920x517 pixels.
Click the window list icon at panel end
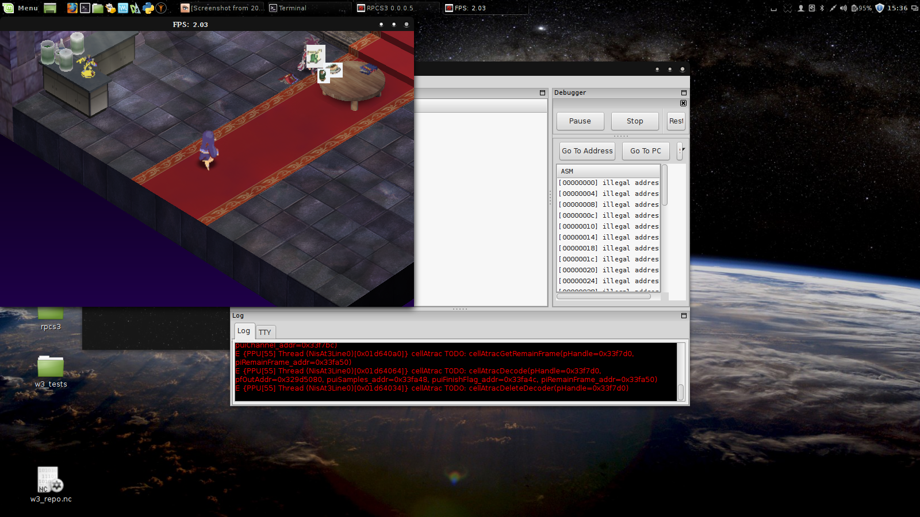(914, 8)
